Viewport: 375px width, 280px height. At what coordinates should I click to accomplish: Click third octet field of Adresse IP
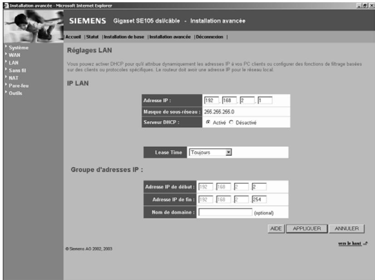pyautogui.click(x=247, y=100)
